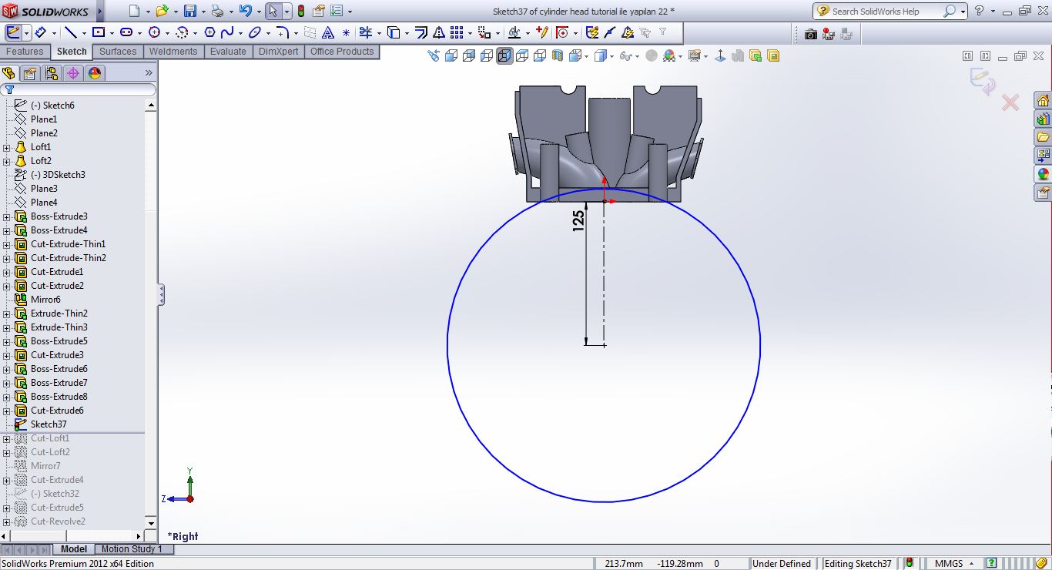Click the camera screen capture icon
Viewport: 1052px width, 570px height.
tap(810, 34)
